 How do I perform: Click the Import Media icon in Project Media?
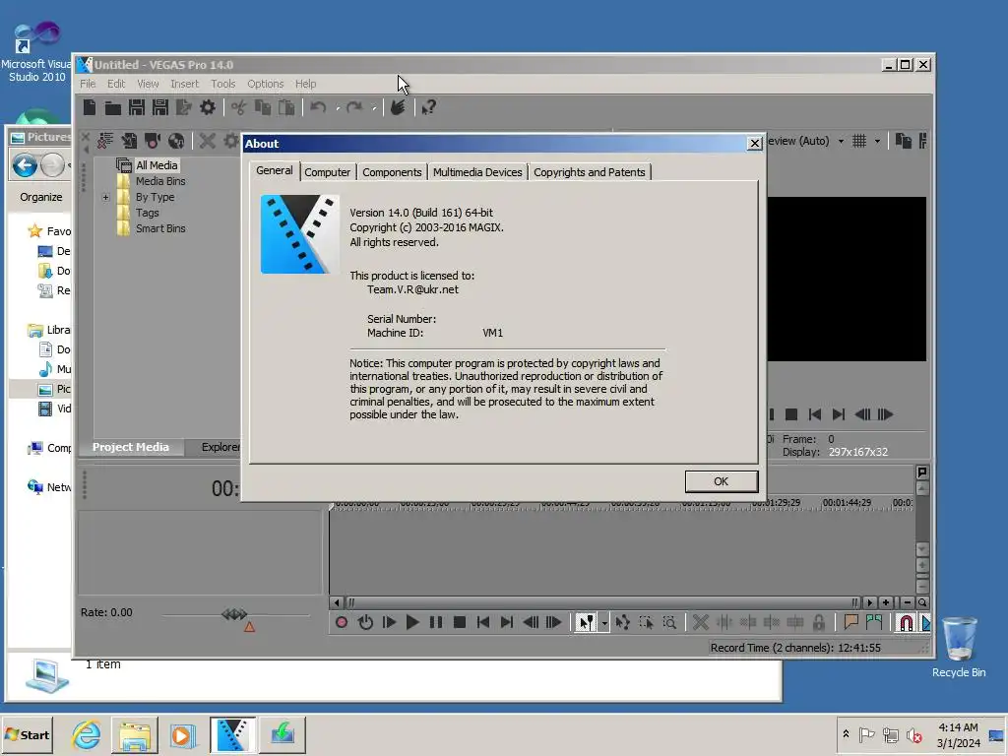[129, 141]
